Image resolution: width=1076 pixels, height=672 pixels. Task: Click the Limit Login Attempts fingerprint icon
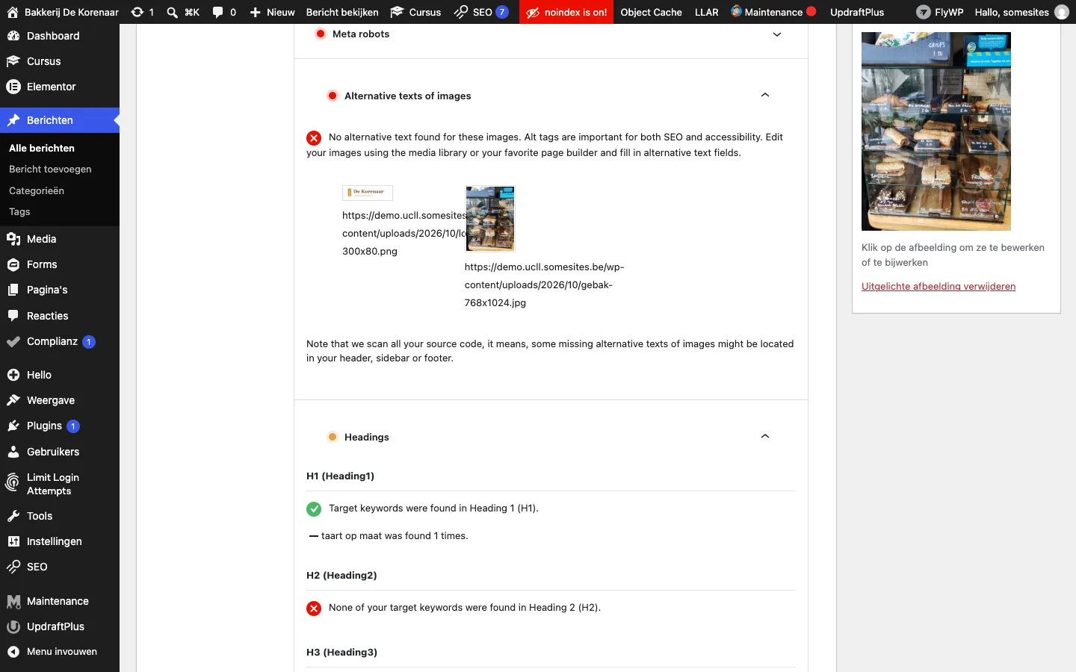(13, 483)
